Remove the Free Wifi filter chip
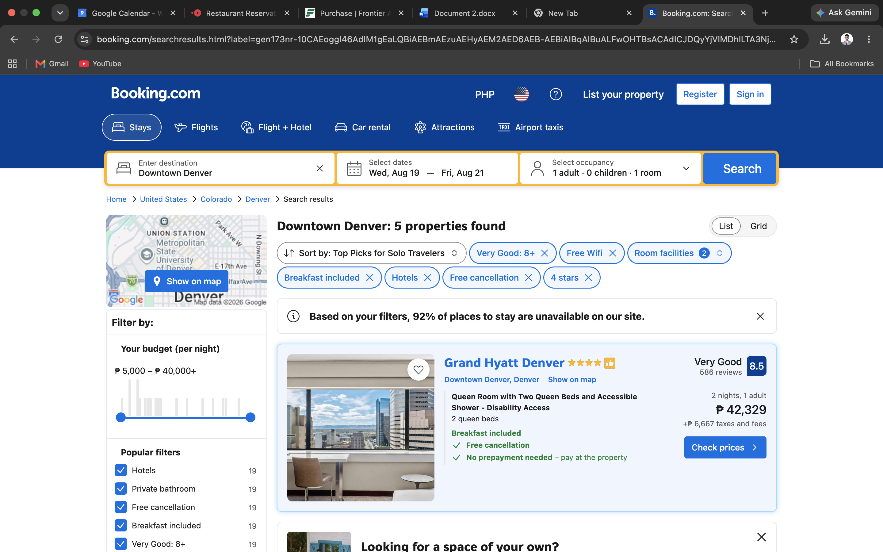The width and height of the screenshot is (883, 552). click(613, 253)
